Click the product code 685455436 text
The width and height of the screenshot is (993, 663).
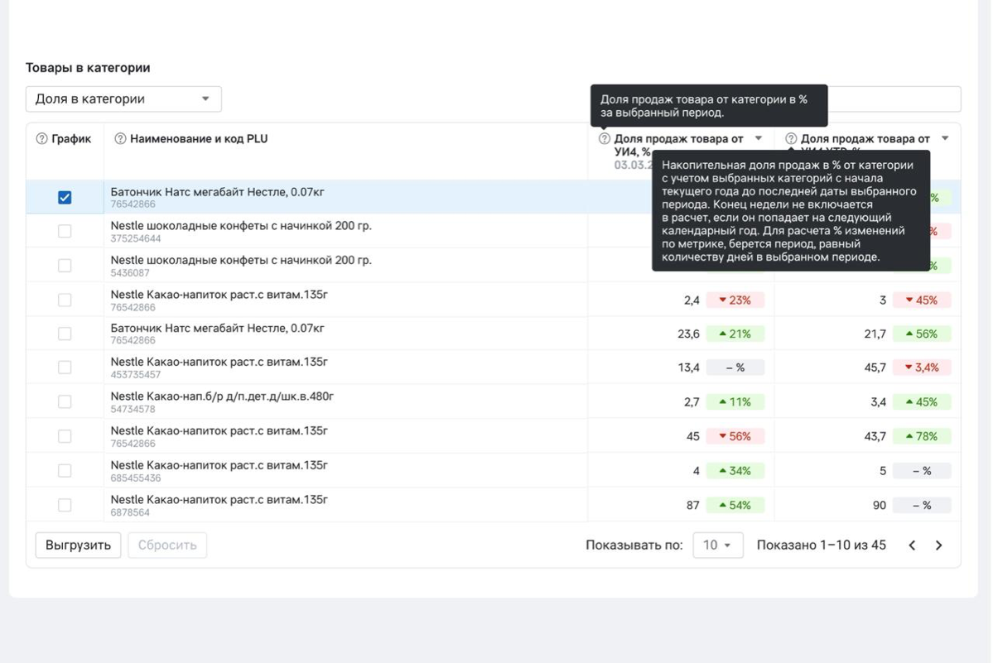[x=136, y=478]
